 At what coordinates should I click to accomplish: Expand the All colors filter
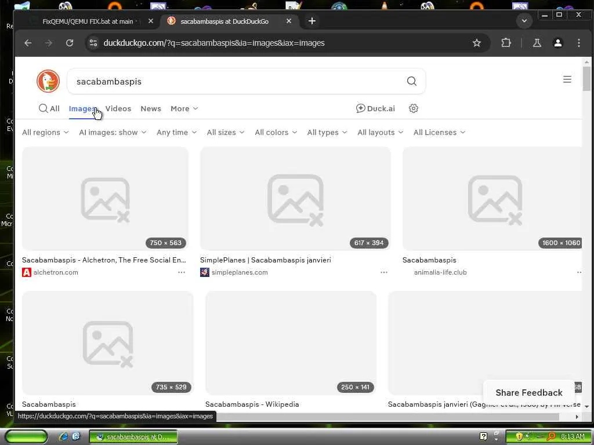coord(276,133)
